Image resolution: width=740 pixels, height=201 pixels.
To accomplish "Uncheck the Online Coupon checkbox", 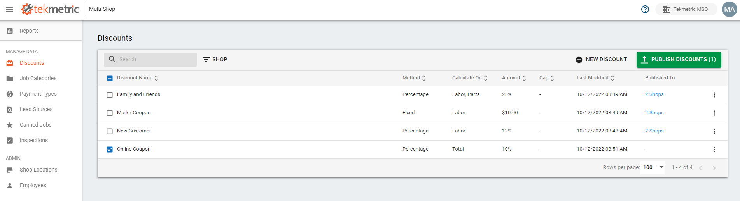I will click(x=110, y=149).
